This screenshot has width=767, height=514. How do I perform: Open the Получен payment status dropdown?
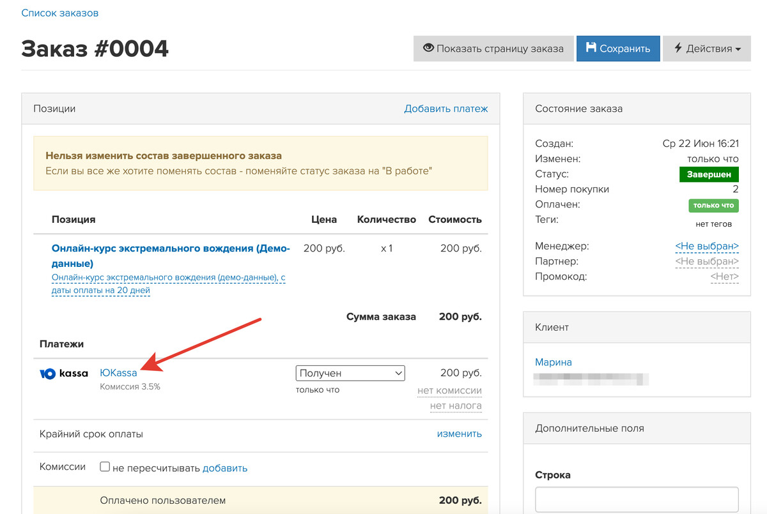coord(350,373)
